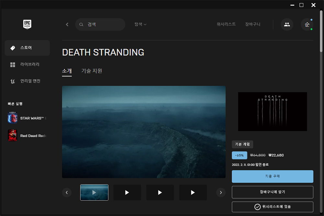This screenshot has height=216, width=324.
Task: Click the -65% discount badge
Action: [239, 155]
